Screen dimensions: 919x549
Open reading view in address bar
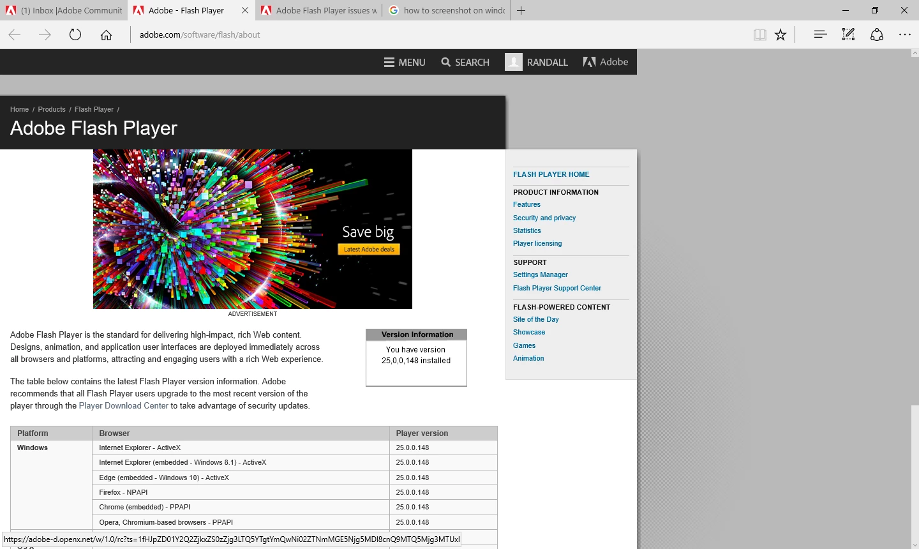click(759, 34)
